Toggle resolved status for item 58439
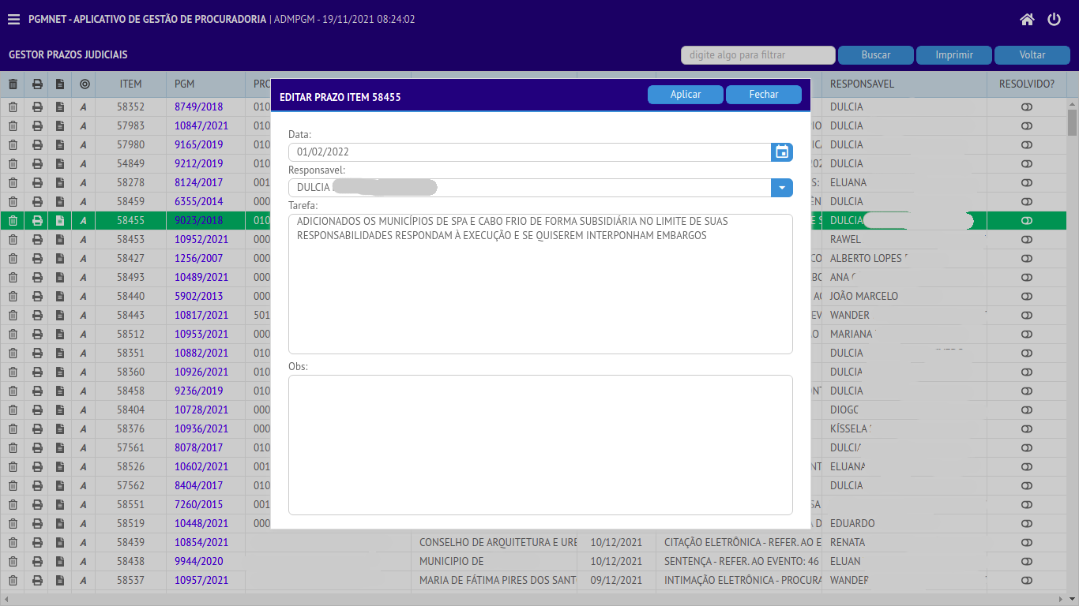 pos(1026,542)
